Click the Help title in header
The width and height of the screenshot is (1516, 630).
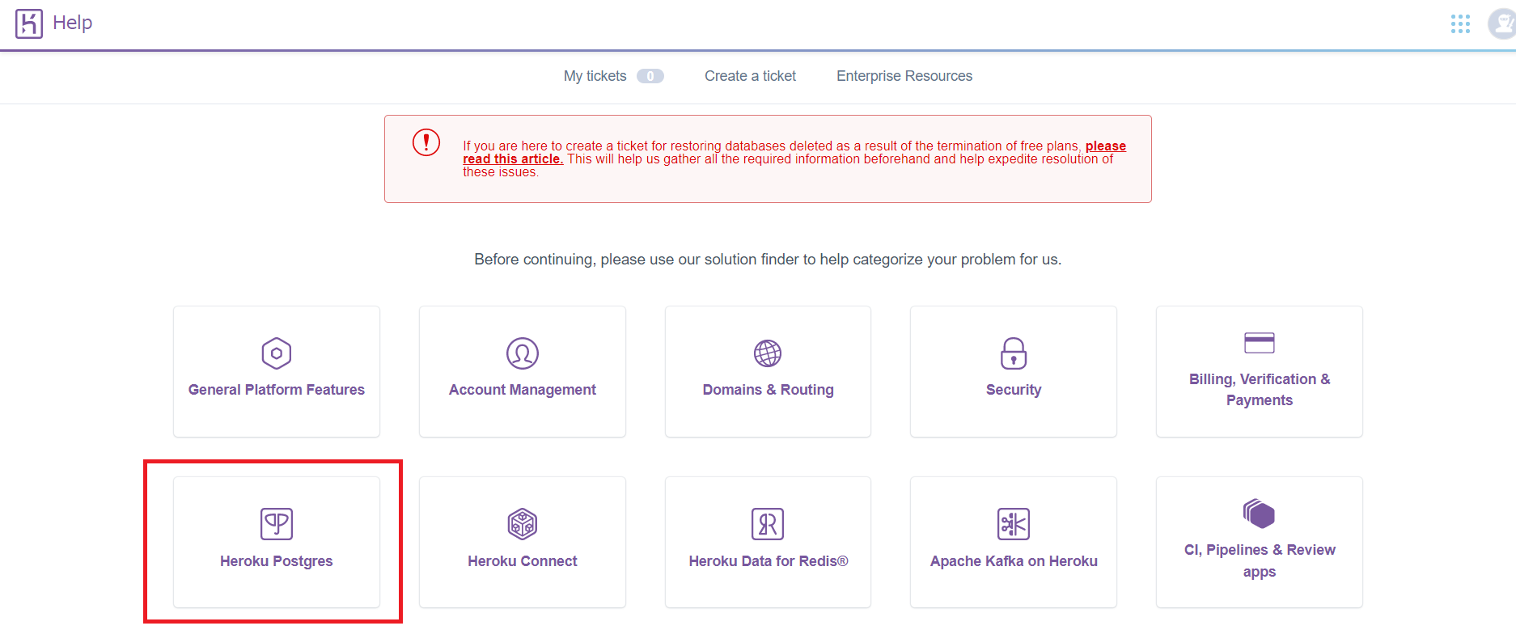coord(73,23)
